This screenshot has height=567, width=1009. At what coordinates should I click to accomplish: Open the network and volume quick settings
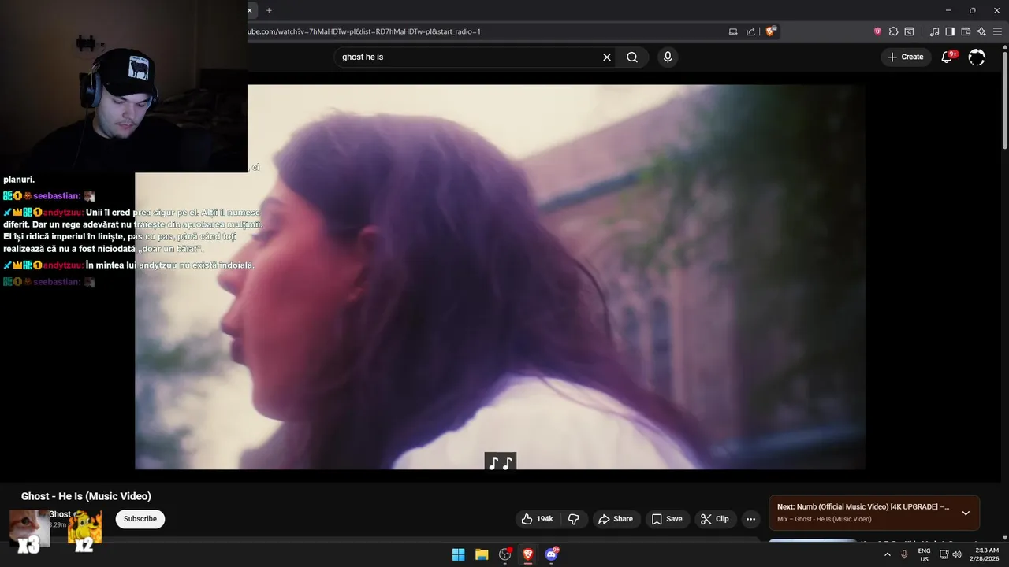(951, 554)
